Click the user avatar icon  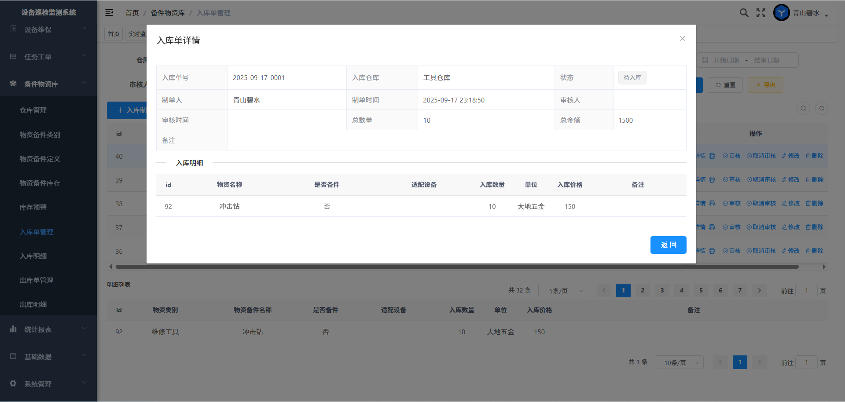point(781,13)
